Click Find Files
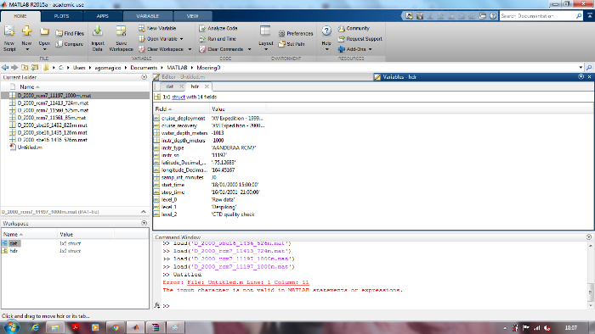The width and height of the screenshot is (595, 334). pyautogui.click(x=70, y=33)
